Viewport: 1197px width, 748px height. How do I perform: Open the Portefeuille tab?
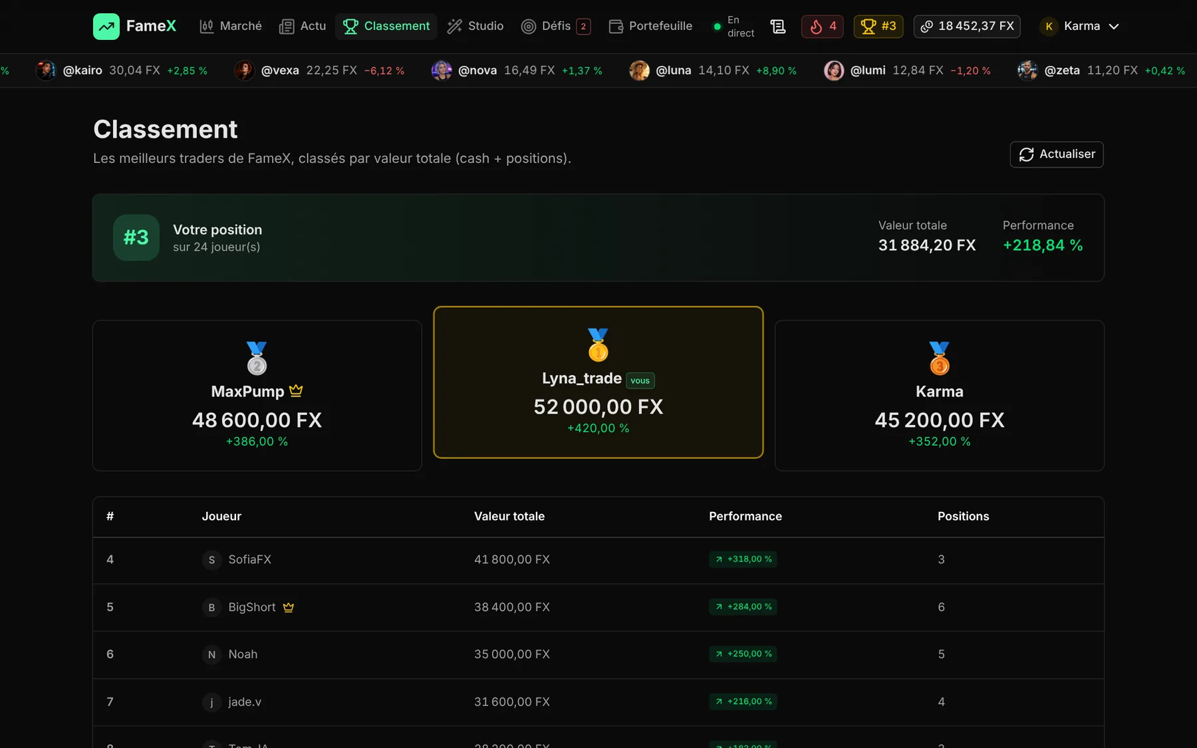coord(650,27)
